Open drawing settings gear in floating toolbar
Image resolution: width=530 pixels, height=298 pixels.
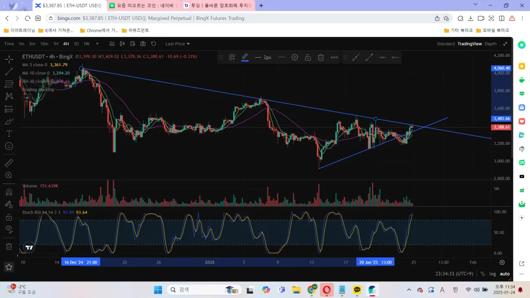(295, 57)
